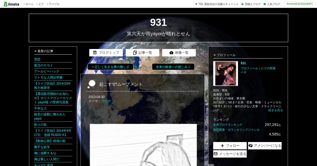
Task: Open 全体ブログランキング link
Action: pyautogui.click(x=228, y=125)
